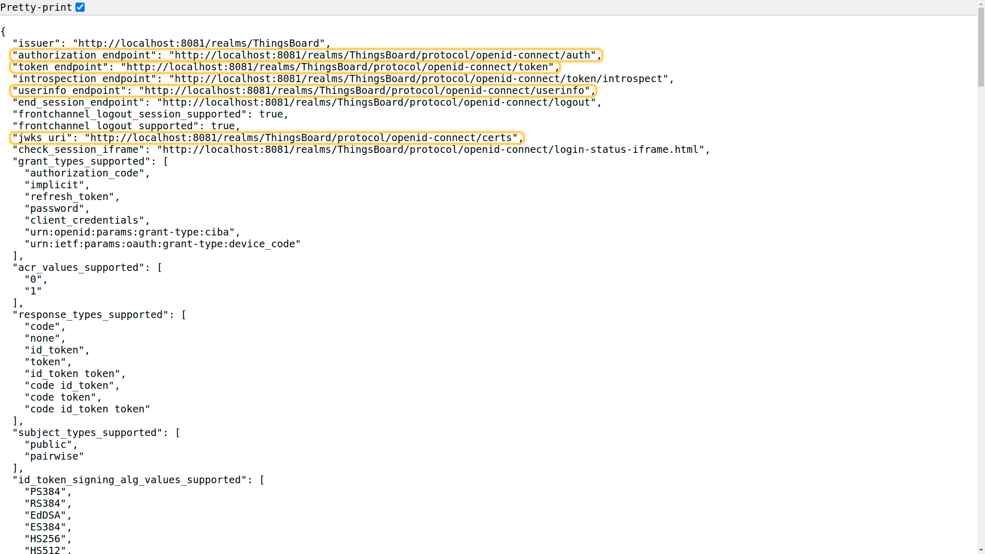Click the issuer URL value
This screenshot has height=554, width=985.
click(199, 44)
